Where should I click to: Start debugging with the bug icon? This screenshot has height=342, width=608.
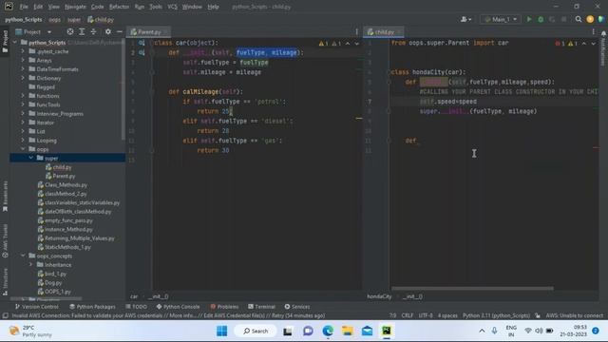(541, 19)
